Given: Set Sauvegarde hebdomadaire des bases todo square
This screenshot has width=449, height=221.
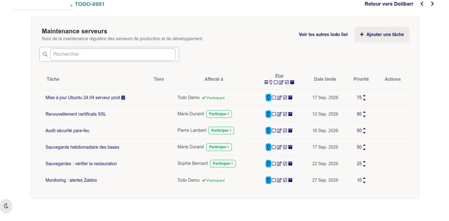Looking at the screenshot, I should click(x=274, y=147).
